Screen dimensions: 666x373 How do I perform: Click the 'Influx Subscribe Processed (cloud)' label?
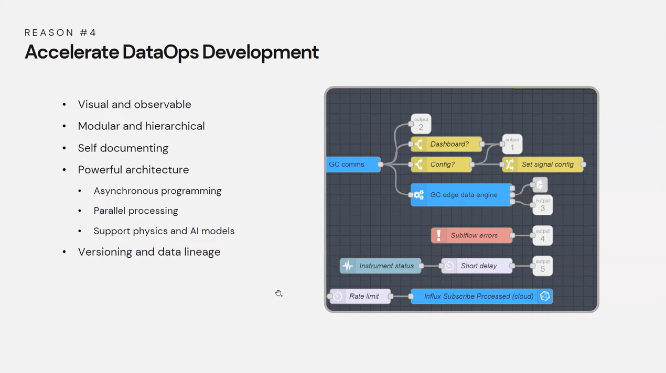[x=479, y=297]
